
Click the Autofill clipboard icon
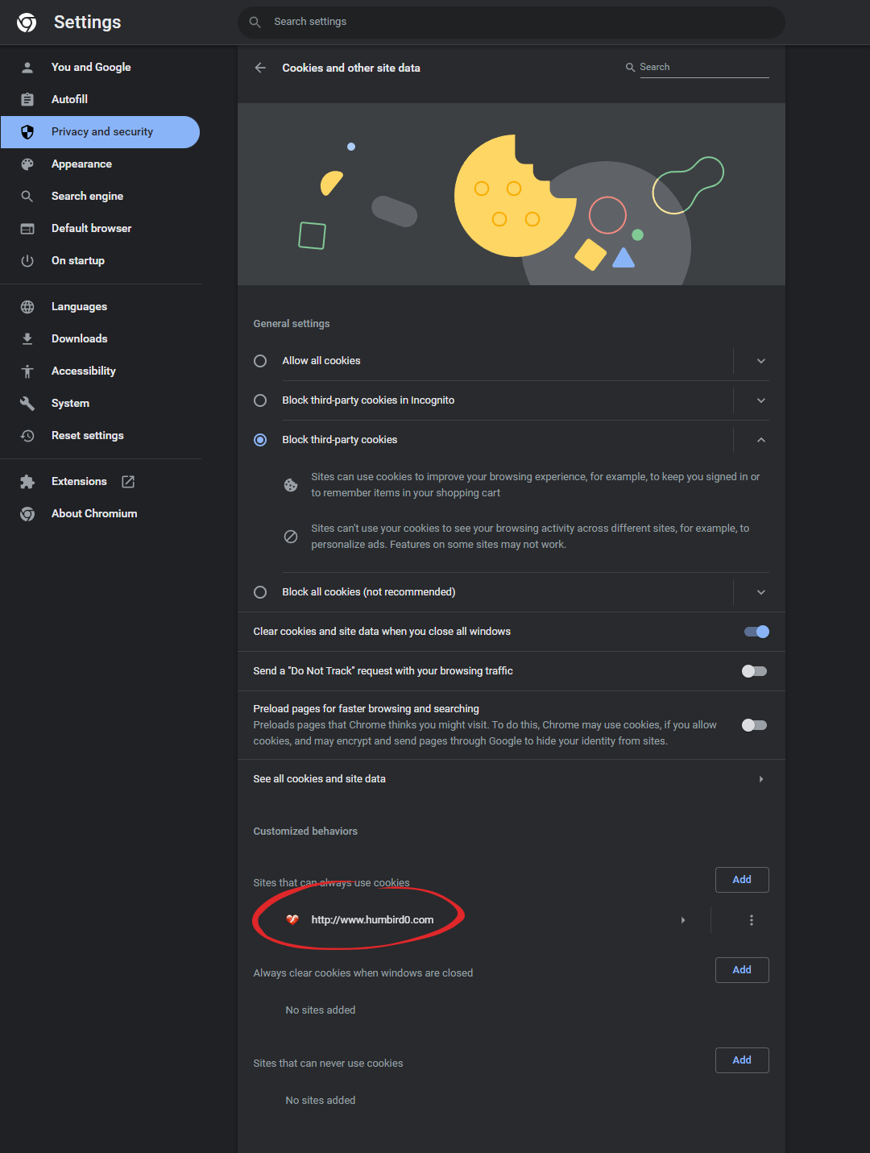pyautogui.click(x=27, y=99)
